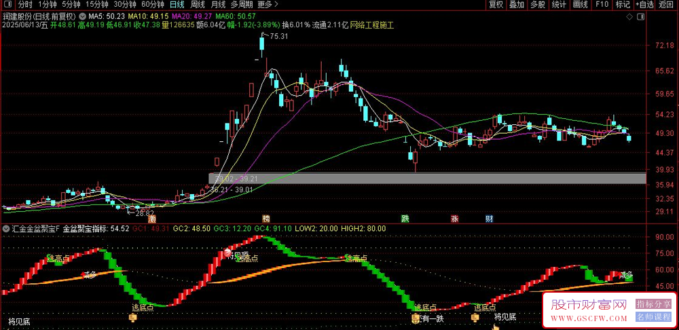The width and height of the screenshot is (679, 330).
Task: Click the diamond icon at chart top-right
Action: pyautogui.click(x=629, y=16)
